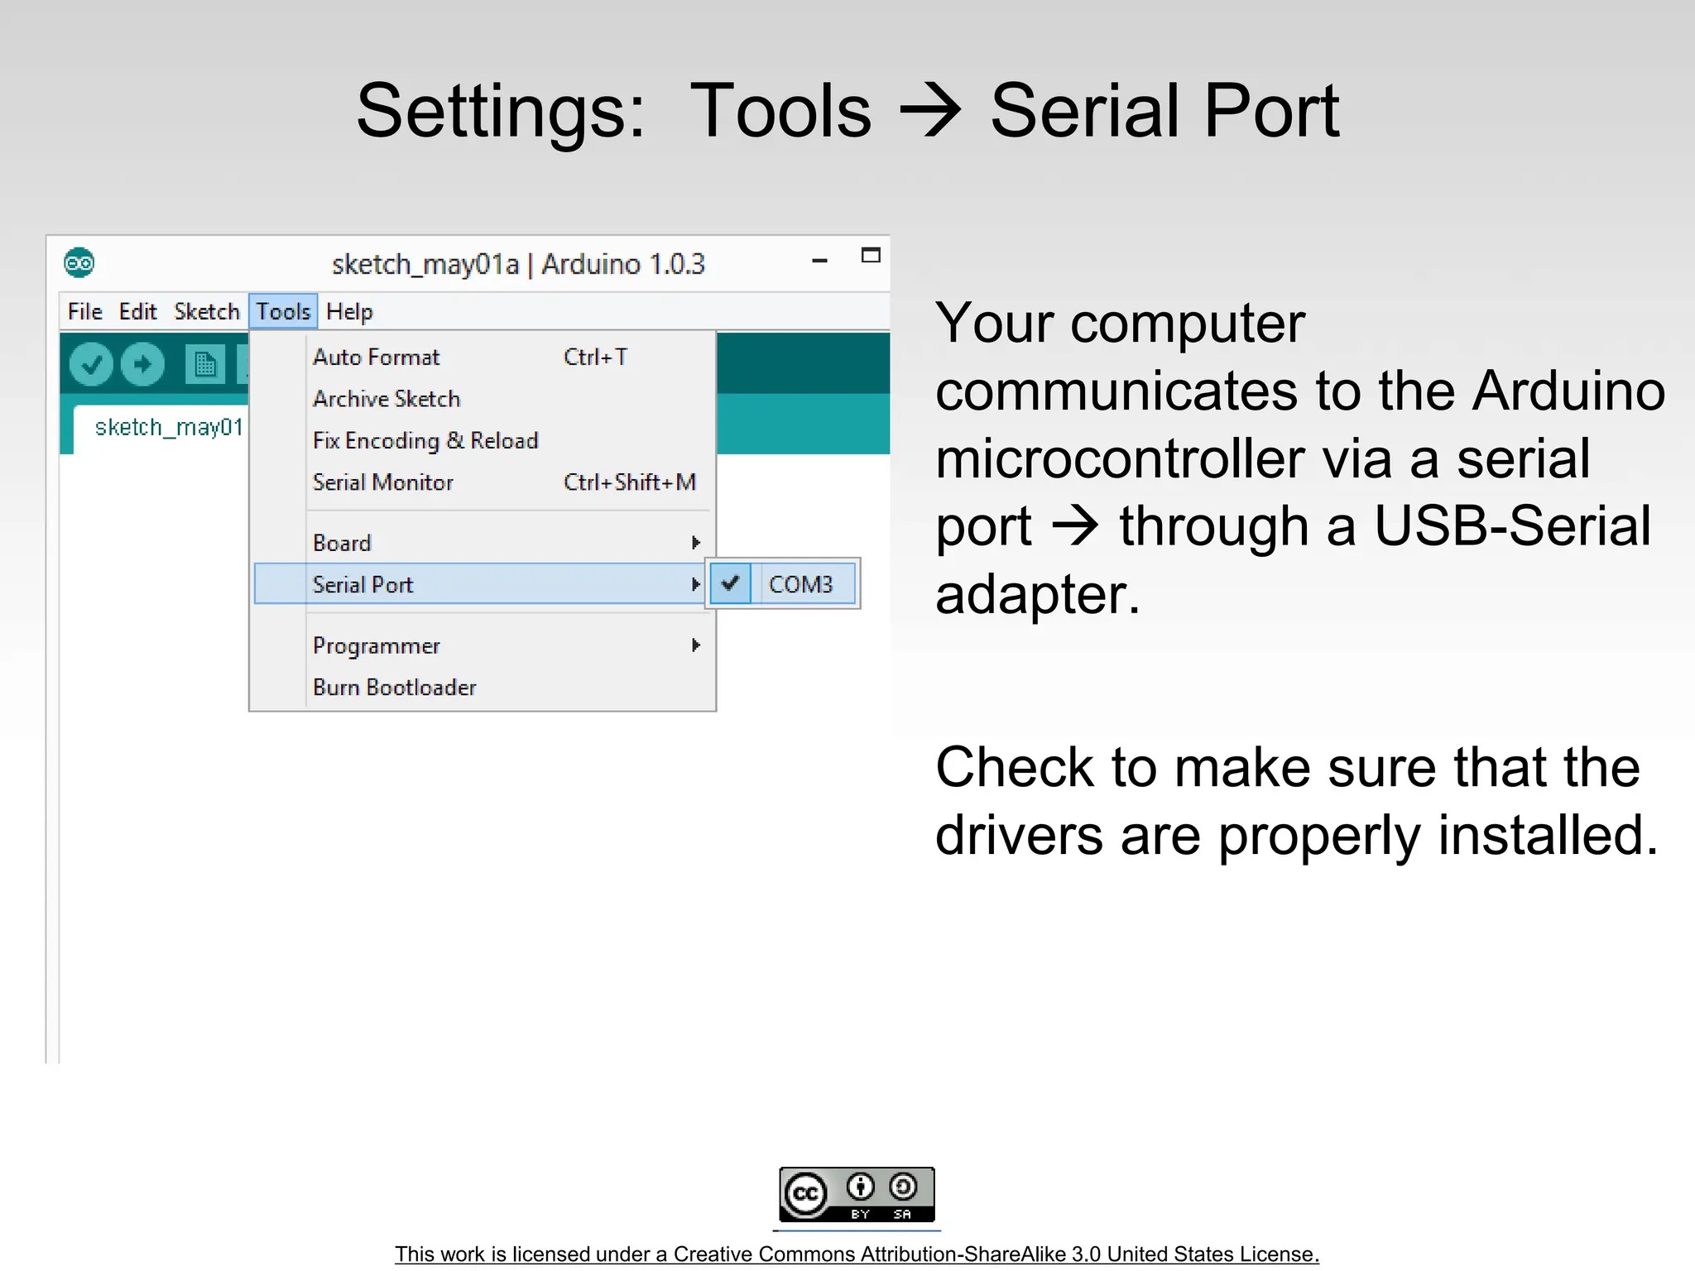The image size is (1695, 1271).
Task: Maximize the Arduino window
Action: tap(871, 256)
